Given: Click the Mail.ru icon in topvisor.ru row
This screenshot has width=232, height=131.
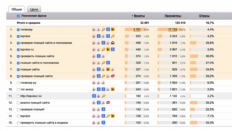Looking at the screenshot, I should pos(104,49).
